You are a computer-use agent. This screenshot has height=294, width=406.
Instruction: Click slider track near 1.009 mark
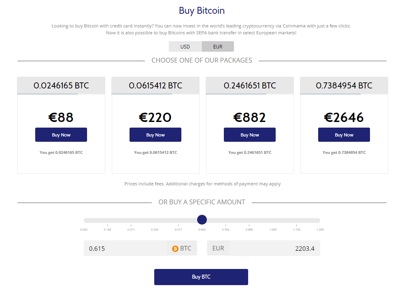273,220
